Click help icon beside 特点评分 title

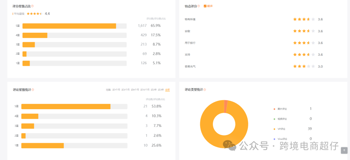click(x=199, y=6)
